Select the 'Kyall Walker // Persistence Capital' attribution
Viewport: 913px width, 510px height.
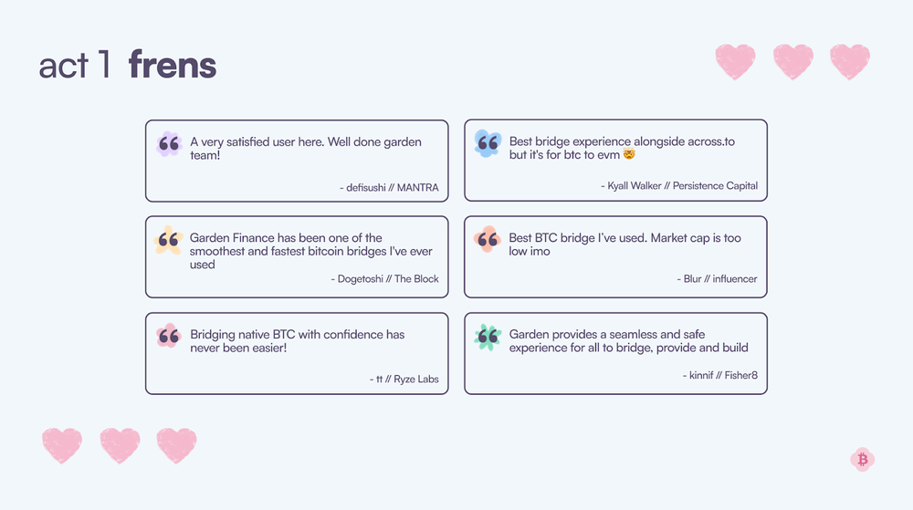(679, 185)
